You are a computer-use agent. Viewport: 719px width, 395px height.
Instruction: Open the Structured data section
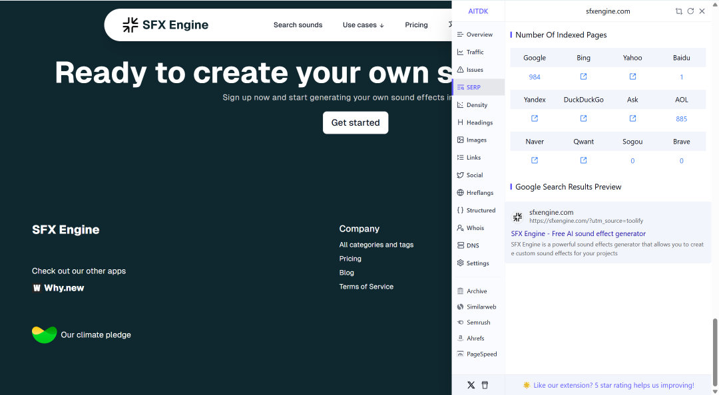tap(478, 210)
